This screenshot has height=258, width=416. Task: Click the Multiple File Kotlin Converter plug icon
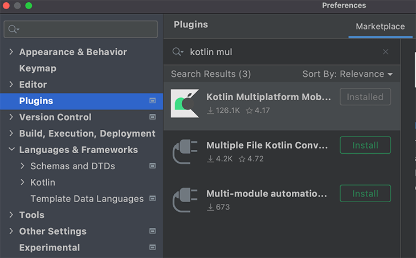(185, 151)
